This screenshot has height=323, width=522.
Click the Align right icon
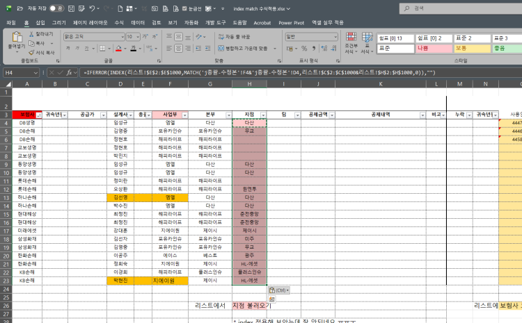click(x=188, y=49)
